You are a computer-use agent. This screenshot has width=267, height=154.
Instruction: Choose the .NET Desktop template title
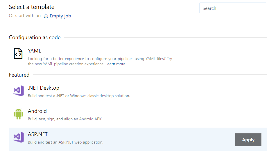(x=44, y=88)
